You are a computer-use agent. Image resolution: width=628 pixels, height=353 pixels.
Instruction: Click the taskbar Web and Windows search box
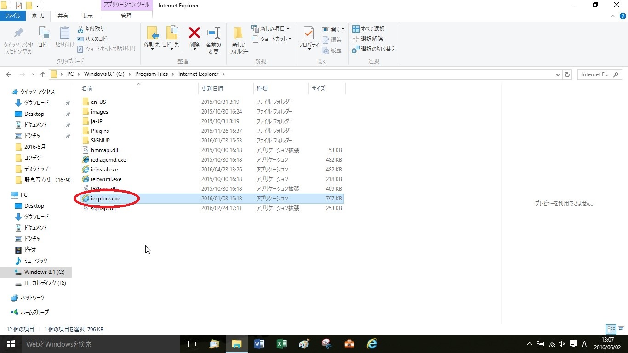[x=101, y=344]
